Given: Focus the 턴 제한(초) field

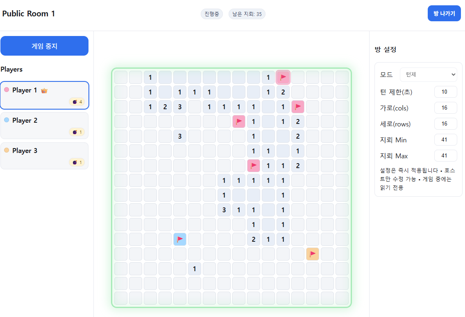Looking at the screenshot, I should [445, 92].
